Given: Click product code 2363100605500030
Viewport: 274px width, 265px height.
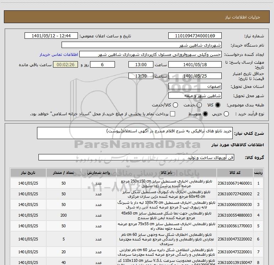Looking at the screenshot, I should [235, 205].
